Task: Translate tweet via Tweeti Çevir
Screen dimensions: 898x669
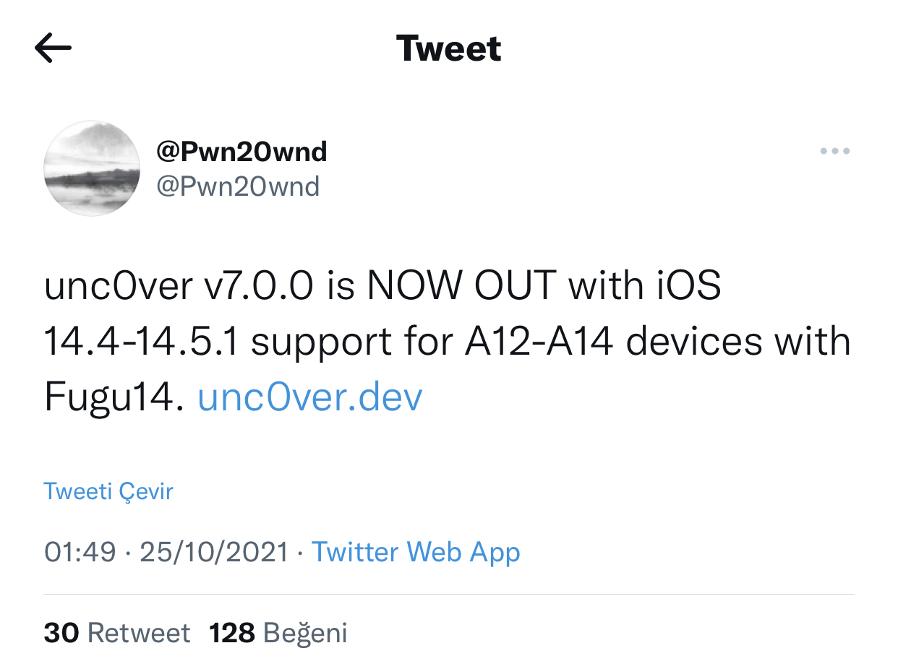Action: (108, 491)
